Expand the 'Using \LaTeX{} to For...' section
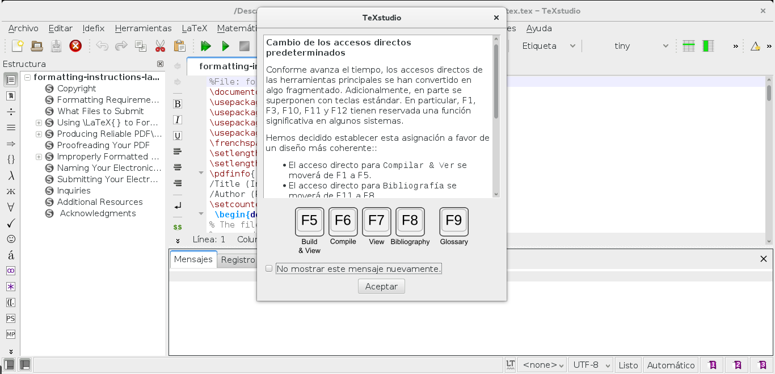775x374 pixels. coord(39,123)
